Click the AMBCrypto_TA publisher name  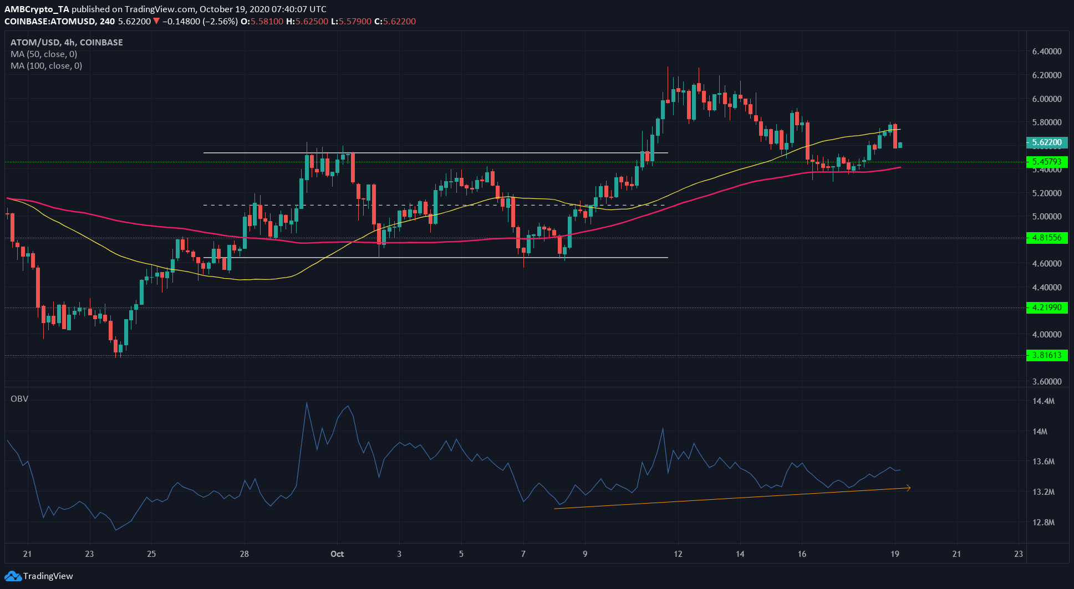tap(37, 9)
